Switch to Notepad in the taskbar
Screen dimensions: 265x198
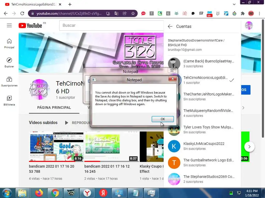pos(135,193)
